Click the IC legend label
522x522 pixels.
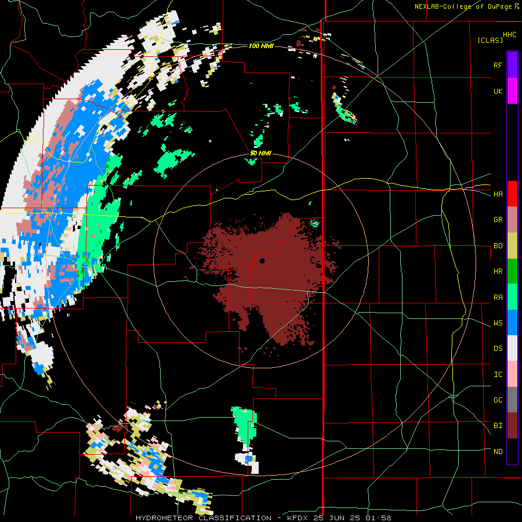click(x=498, y=375)
